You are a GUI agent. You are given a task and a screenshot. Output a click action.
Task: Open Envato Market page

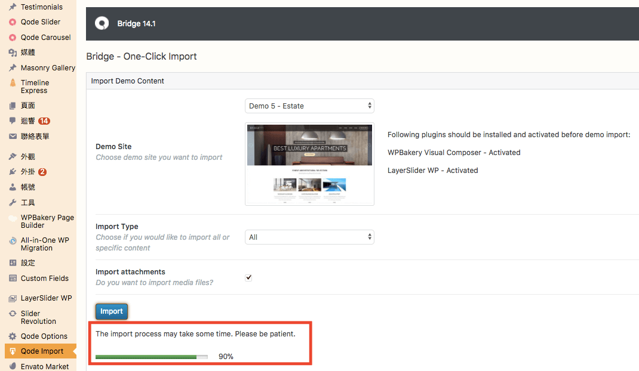(45, 366)
